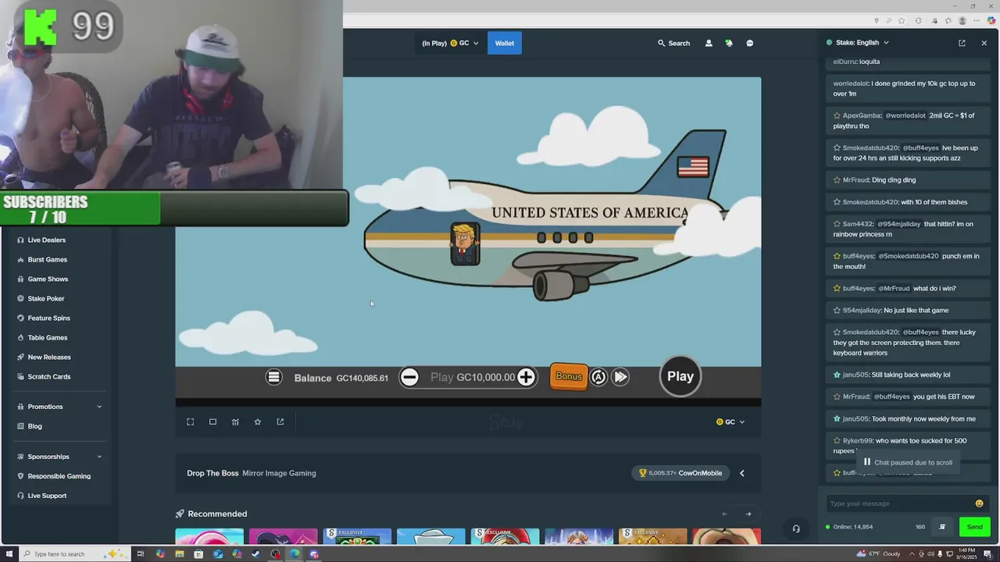Viewport: 1000px width, 562px height.
Task: View CowOnMobile 5,005.37x top win badge
Action: [680, 473]
